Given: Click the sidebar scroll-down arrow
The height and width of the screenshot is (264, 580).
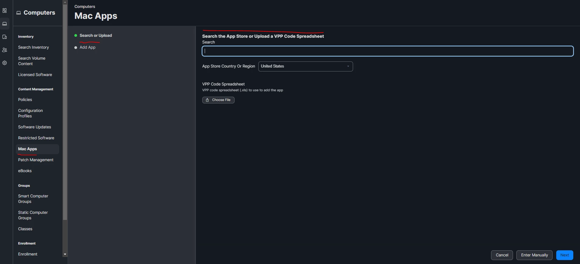Looking at the screenshot, I should (x=65, y=254).
